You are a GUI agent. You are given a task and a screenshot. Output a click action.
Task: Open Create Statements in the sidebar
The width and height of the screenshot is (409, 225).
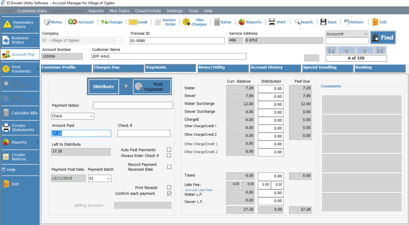20,127
